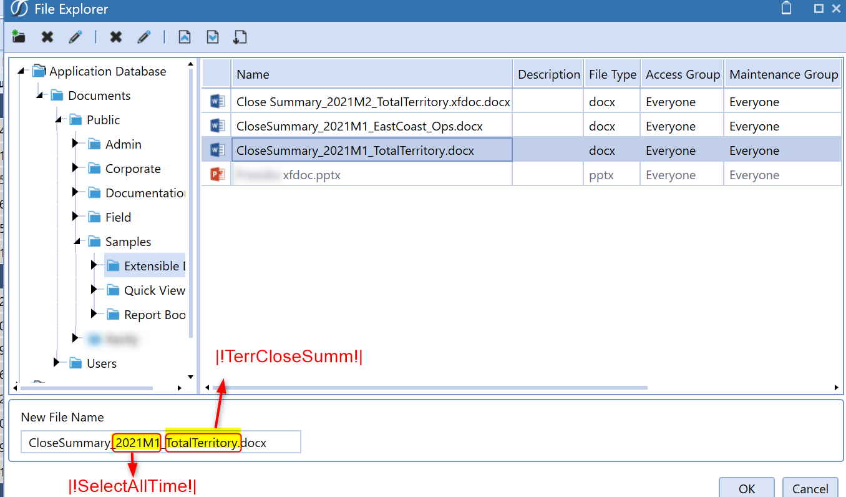Delete the selected file via the second X icon

pos(116,37)
